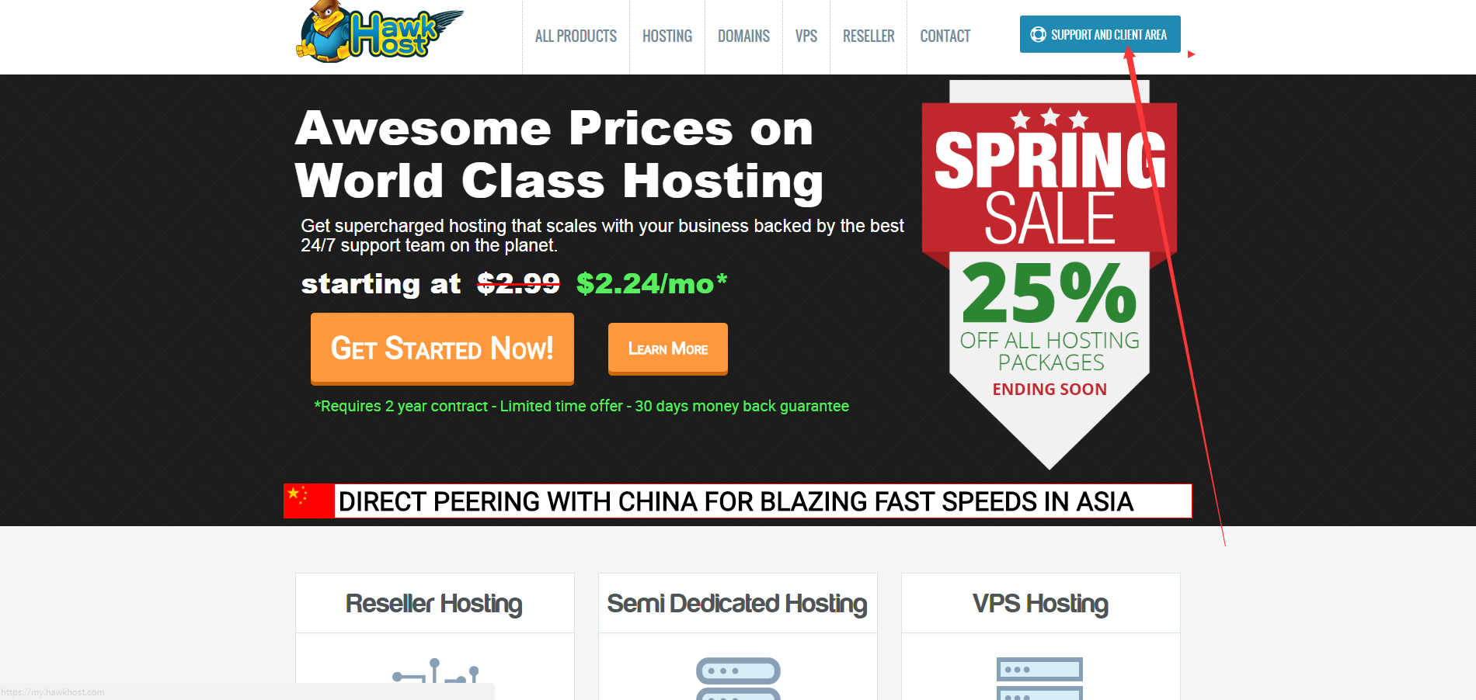The image size is (1476, 700).
Task: Click the Hawk Host logo
Action: coord(379,32)
